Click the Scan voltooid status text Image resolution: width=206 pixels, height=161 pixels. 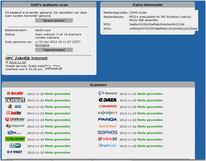point(58,36)
